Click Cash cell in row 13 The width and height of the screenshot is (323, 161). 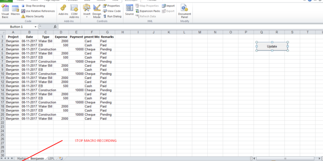point(92,86)
